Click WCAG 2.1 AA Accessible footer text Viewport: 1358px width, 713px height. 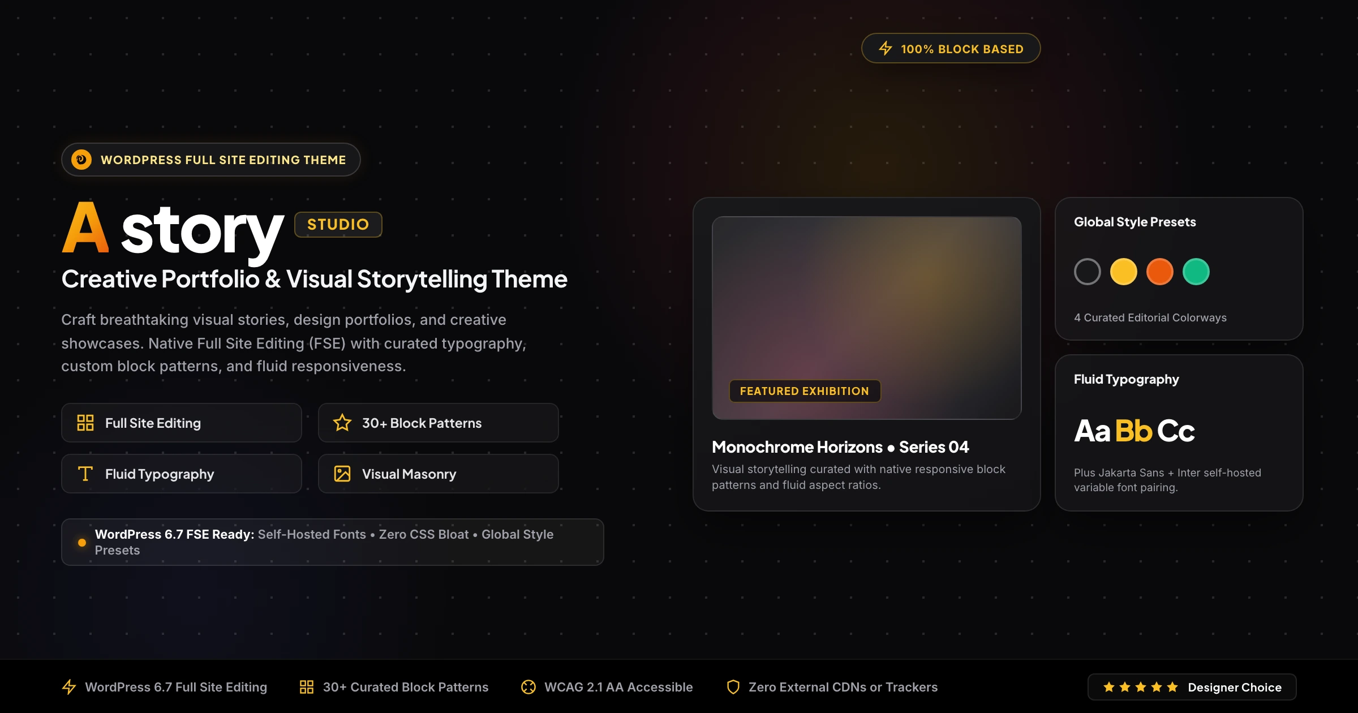(x=618, y=687)
